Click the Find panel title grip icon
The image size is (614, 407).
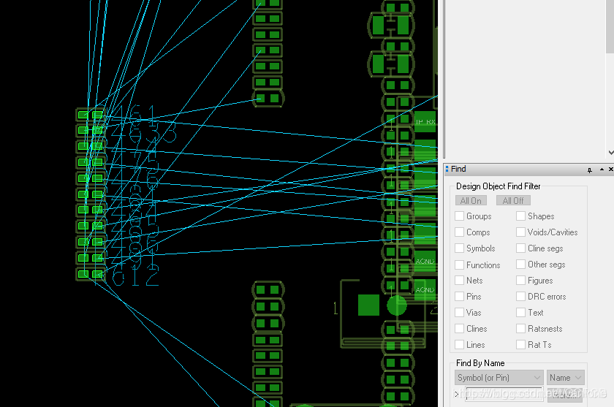tap(447, 169)
